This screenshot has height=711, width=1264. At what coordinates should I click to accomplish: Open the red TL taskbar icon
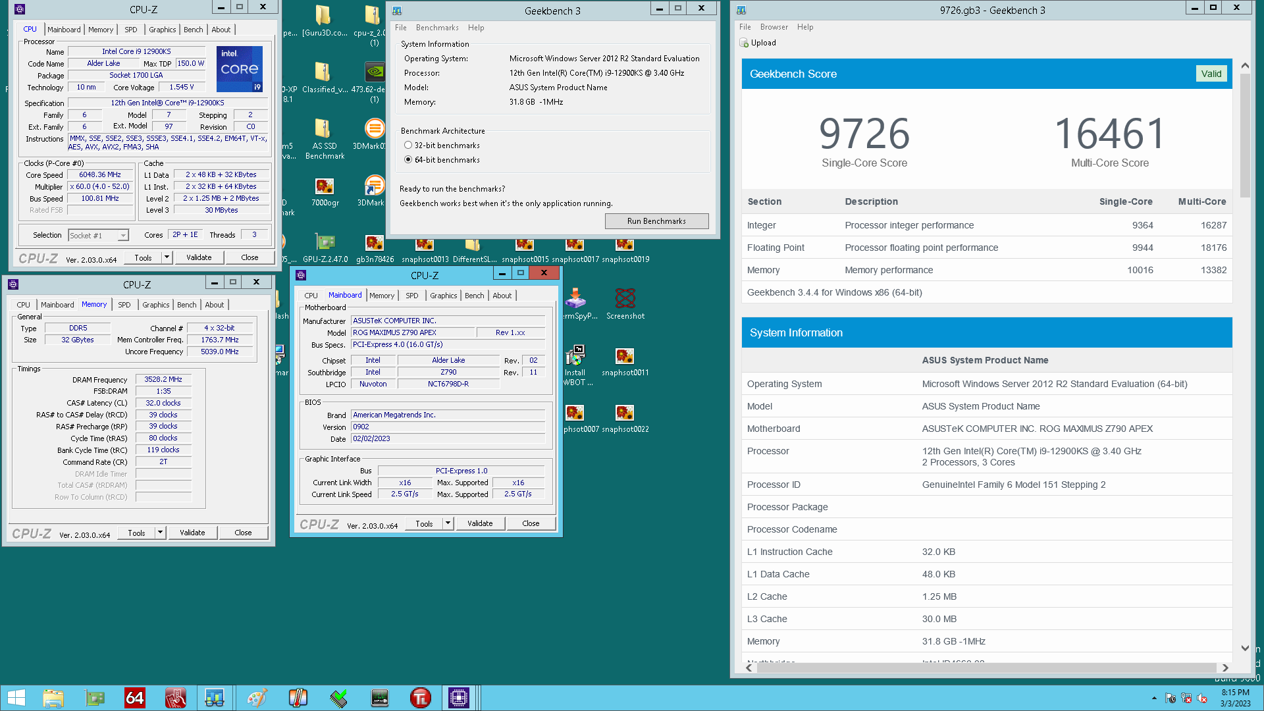click(x=421, y=698)
